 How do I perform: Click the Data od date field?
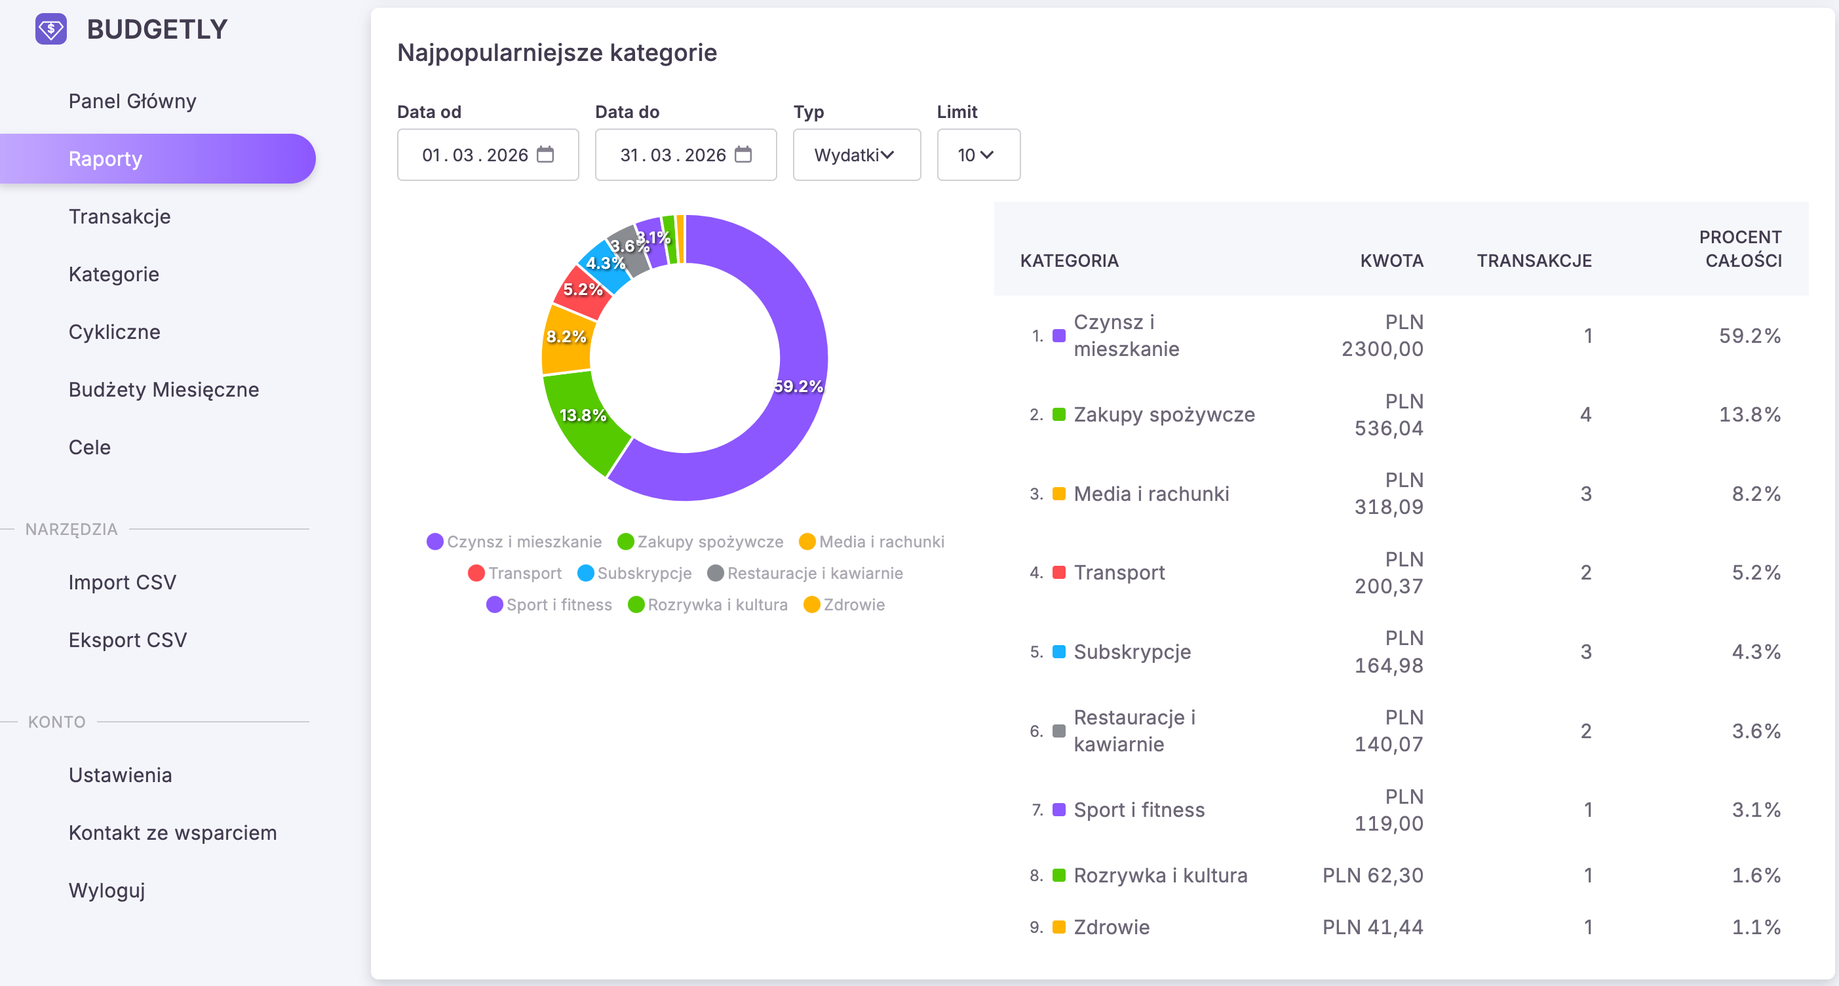tap(488, 155)
